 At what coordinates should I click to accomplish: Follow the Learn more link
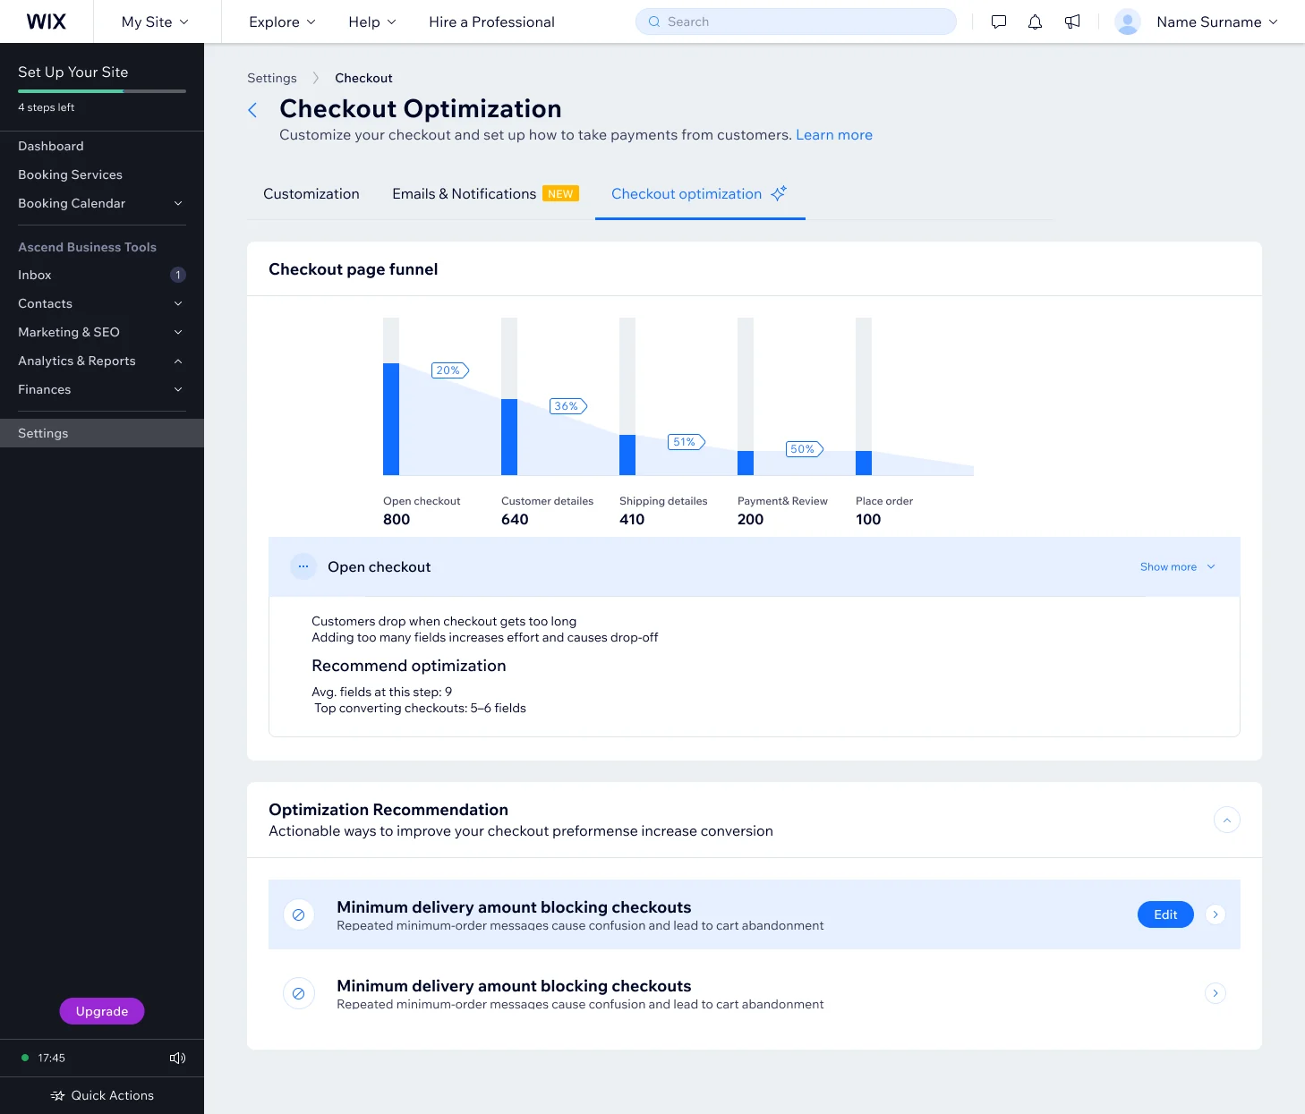coord(834,135)
